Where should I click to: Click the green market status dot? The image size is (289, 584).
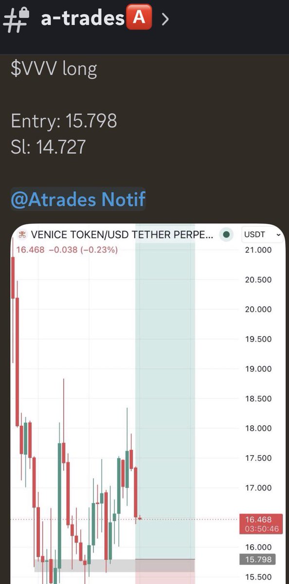[x=226, y=235]
